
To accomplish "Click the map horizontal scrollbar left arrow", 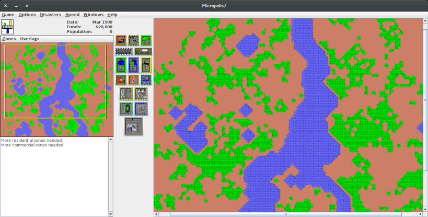I will (x=156, y=214).
